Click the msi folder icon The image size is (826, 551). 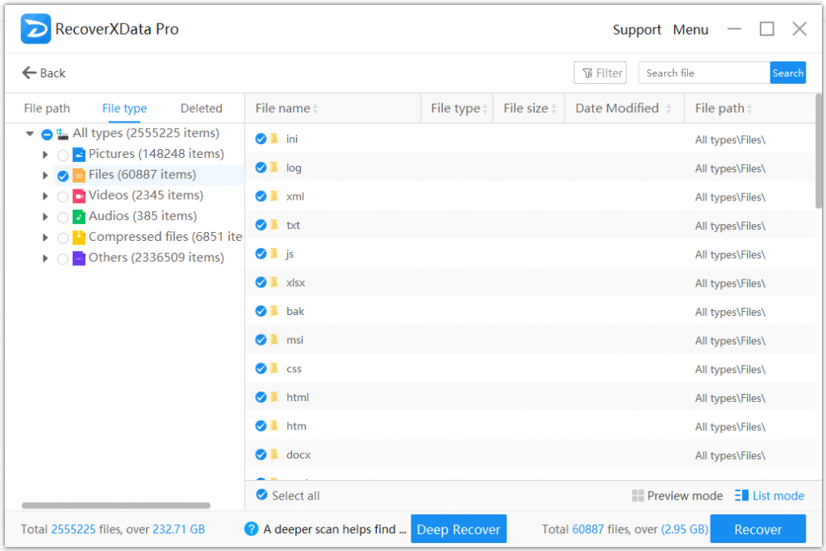point(274,339)
